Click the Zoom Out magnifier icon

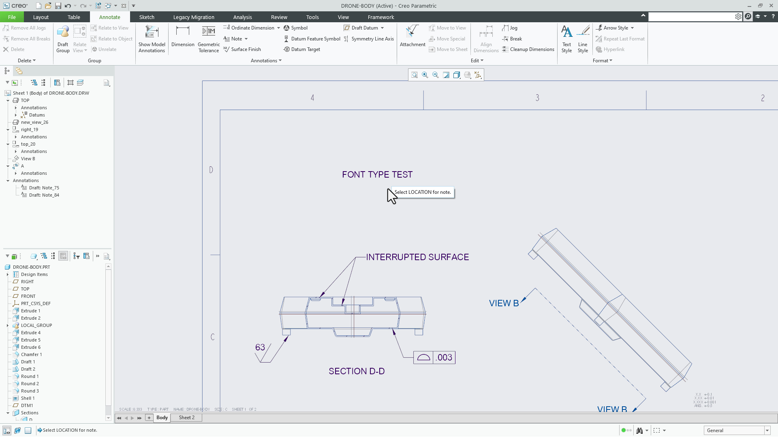pos(436,75)
